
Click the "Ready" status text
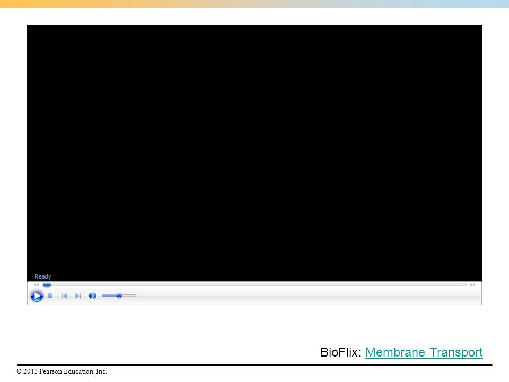click(x=43, y=276)
